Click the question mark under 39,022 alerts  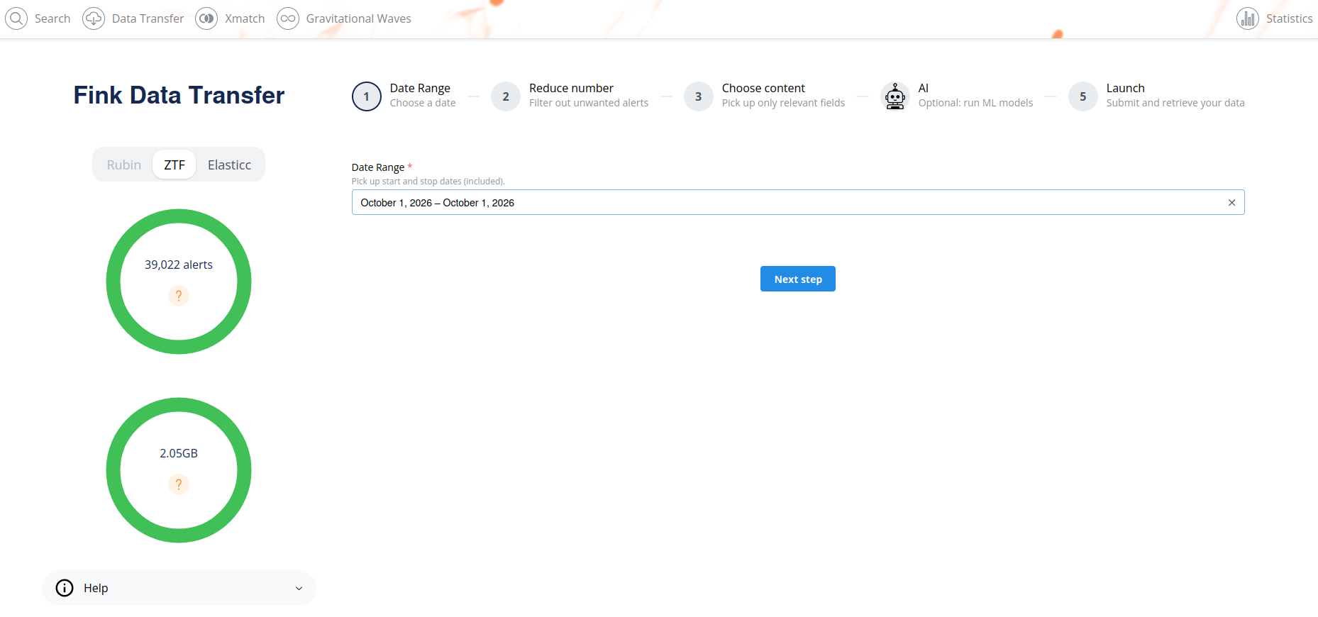coord(179,296)
